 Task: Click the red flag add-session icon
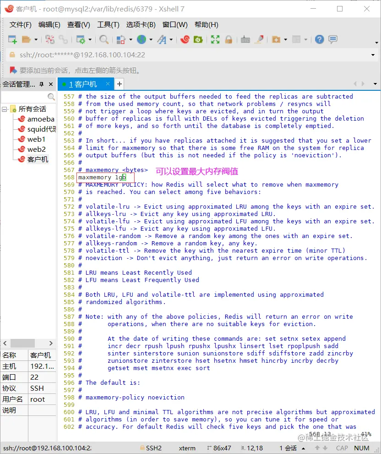(x=13, y=70)
